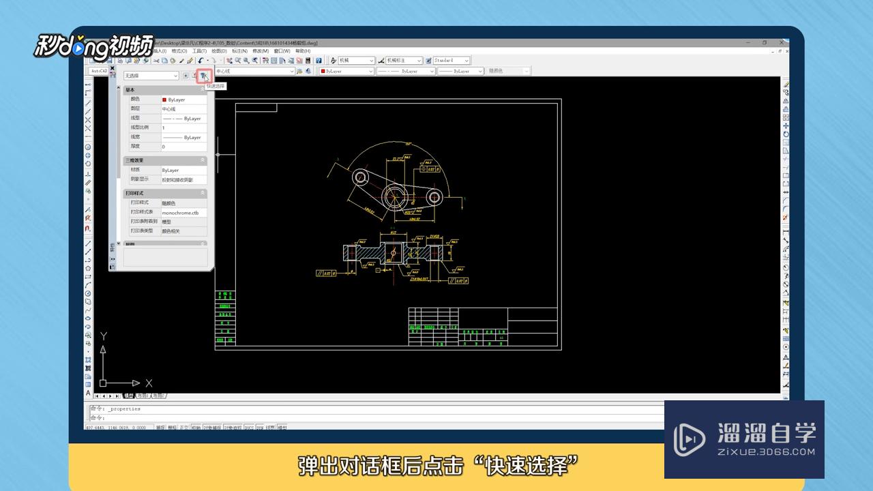Click the Undo arrow icon
This screenshot has width=873, height=491.
point(201,61)
